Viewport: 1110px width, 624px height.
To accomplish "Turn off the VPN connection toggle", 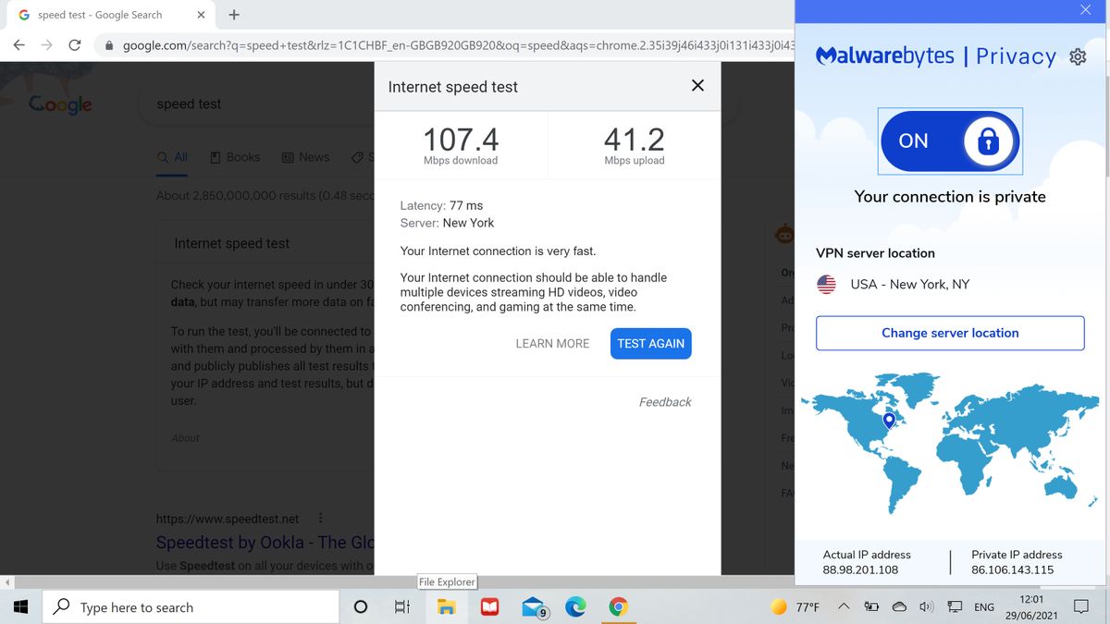I will pyautogui.click(x=950, y=141).
